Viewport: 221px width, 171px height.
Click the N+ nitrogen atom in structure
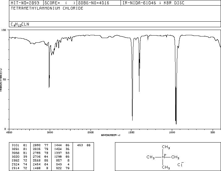pos(164,156)
